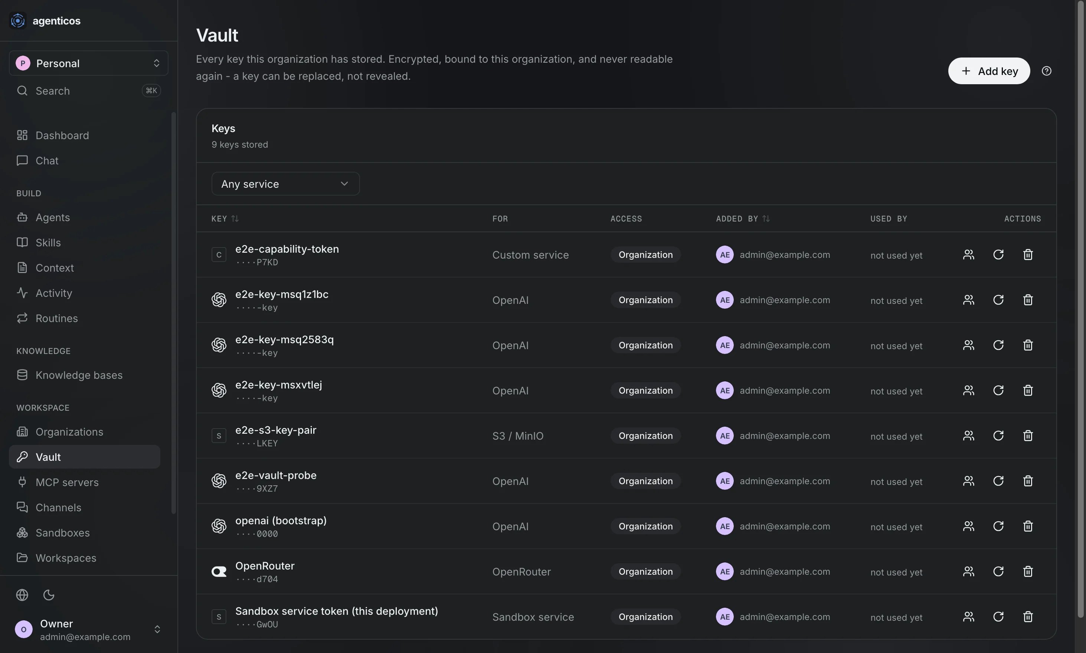This screenshot has height=653, width=1086.
Task: Delete the e2e-key-msq1z1bc key
Action: tap(1028, 300)
